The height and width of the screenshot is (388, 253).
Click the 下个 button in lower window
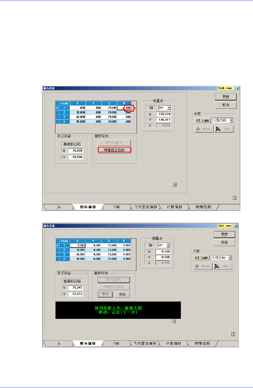click(105, 294)
